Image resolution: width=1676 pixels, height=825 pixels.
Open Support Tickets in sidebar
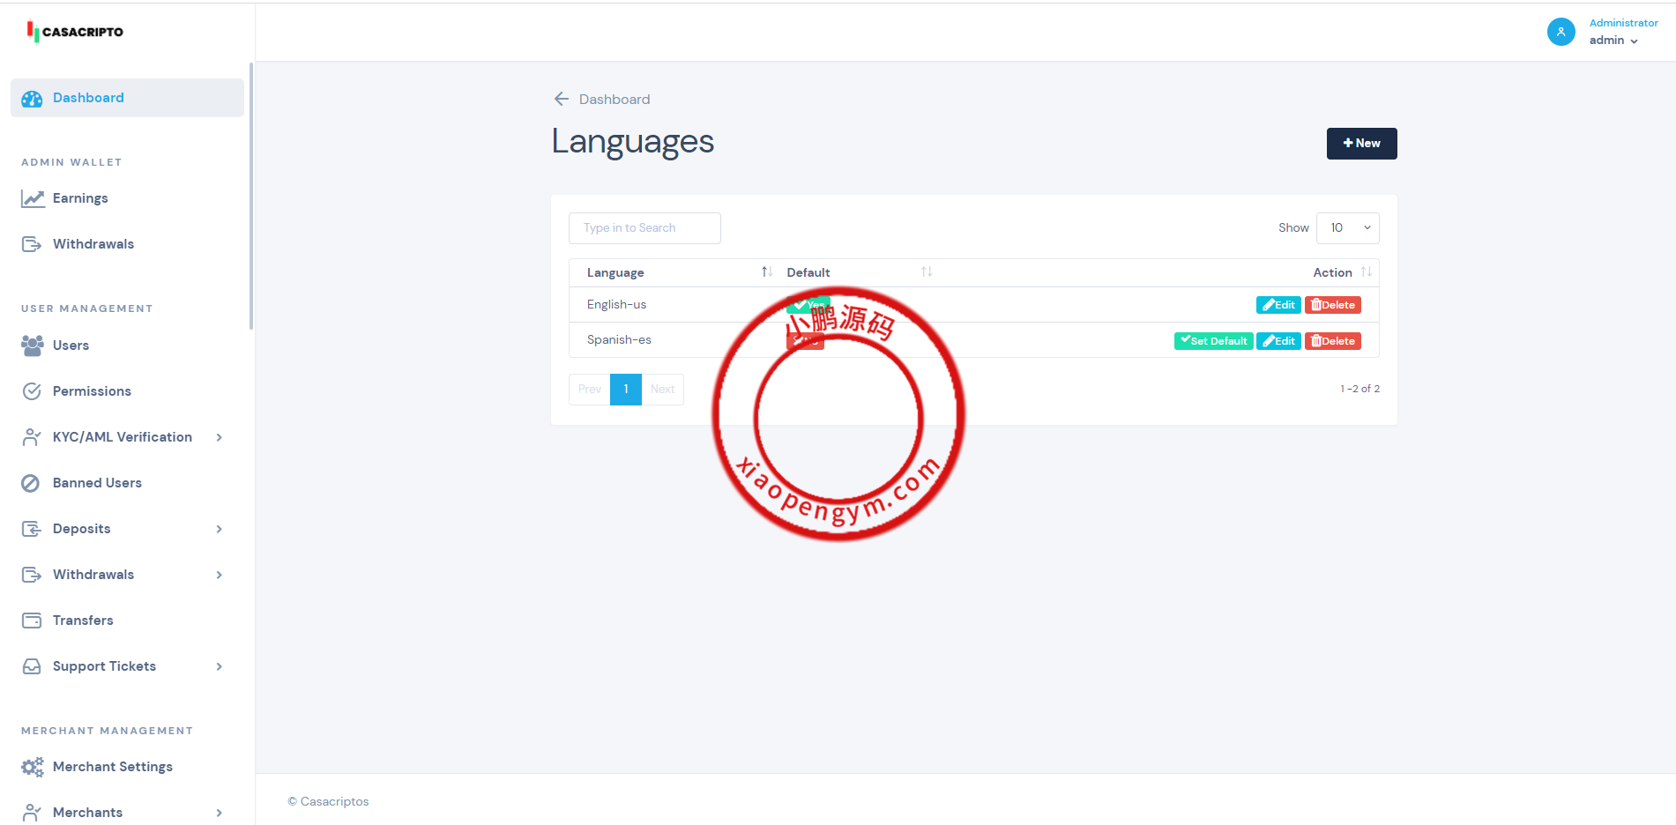point(104,666)
